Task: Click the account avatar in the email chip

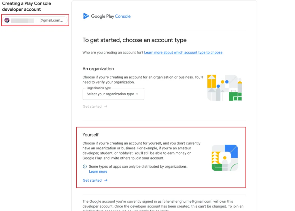Action: coord(7,20)
